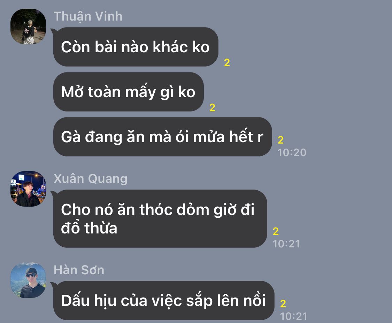Select the message "Dấu hịu của việc sắp lên nồi"
The height and width of the screenshot is (323, 392).
pyautogui.click(x=164, y=300)
